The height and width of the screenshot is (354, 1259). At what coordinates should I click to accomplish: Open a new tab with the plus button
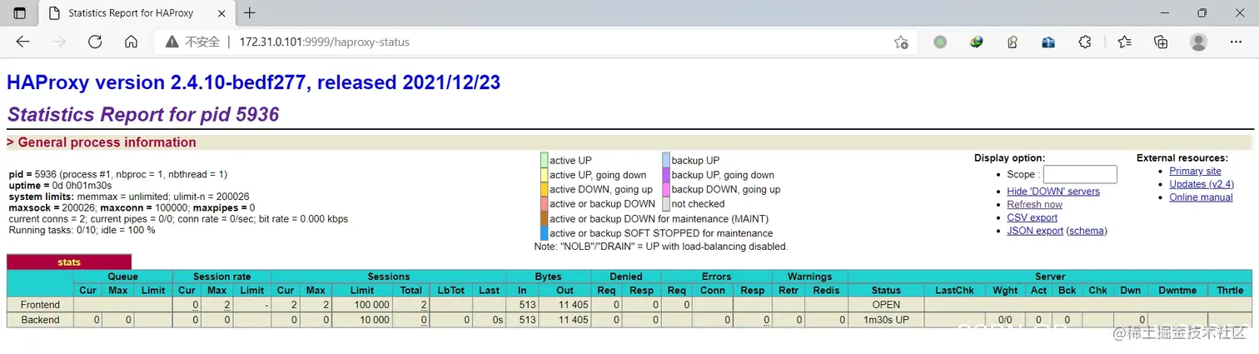click(x=250, y=13)
